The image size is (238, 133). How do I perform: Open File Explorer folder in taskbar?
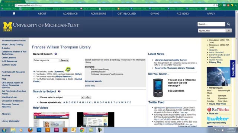pos(13,130)
